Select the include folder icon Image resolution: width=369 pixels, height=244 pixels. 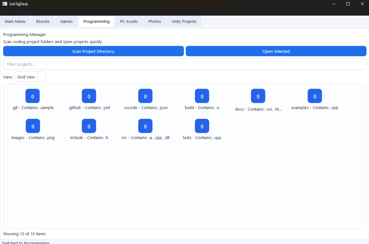click(89, 126)
